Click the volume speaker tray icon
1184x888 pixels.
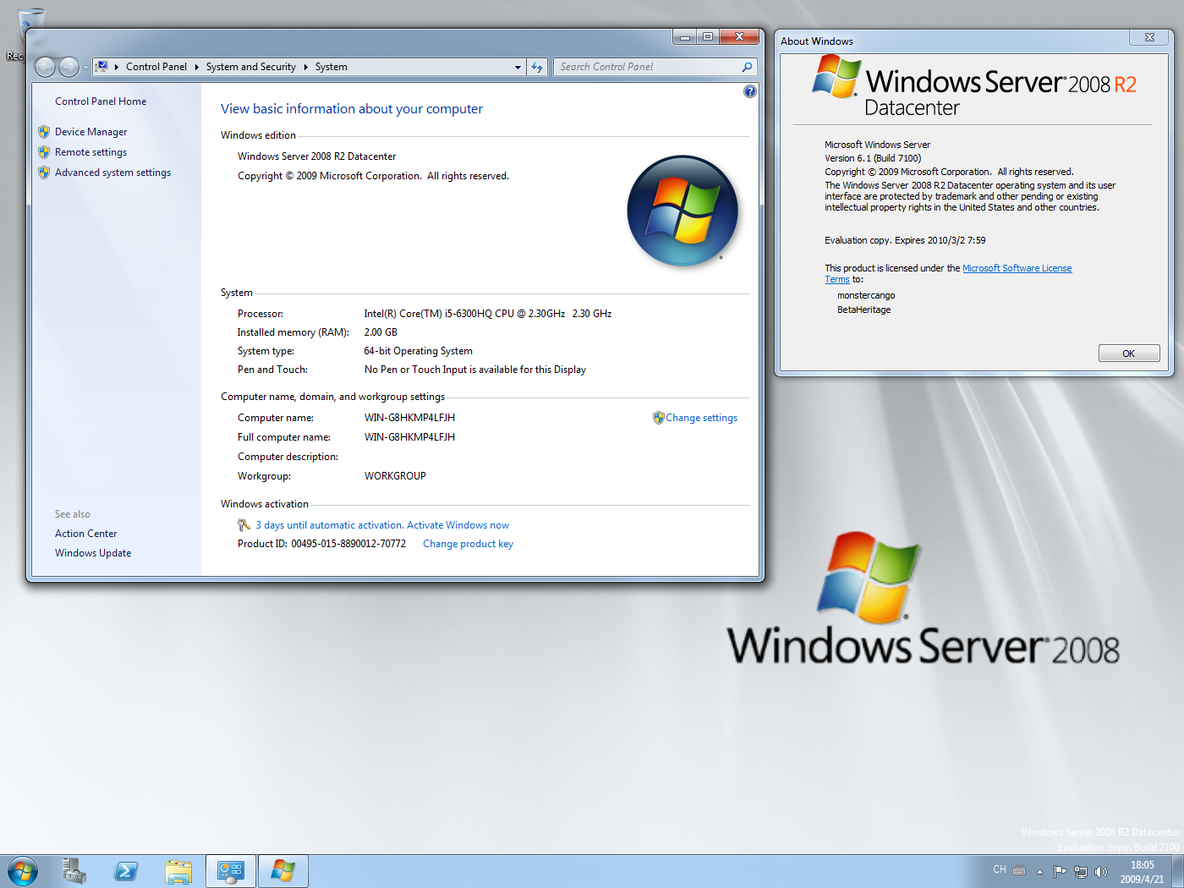point(1100,871)
